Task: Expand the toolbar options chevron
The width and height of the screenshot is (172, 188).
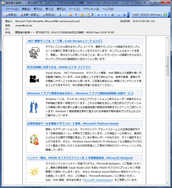Action: pos(129,15)
